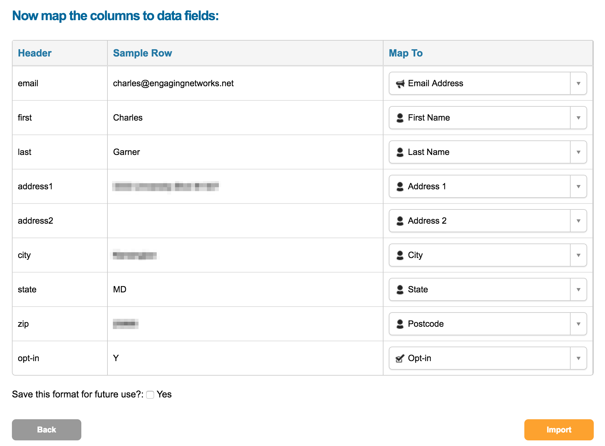Open the Opt-in mapping dropdown
The image size is (605, 446).
click(578, 358)
